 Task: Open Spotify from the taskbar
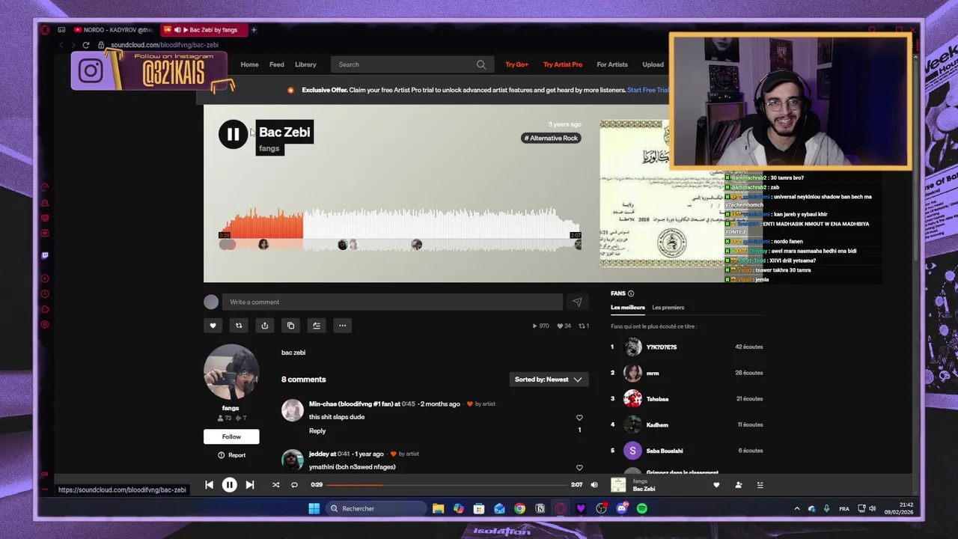click(x=642, y=509)
